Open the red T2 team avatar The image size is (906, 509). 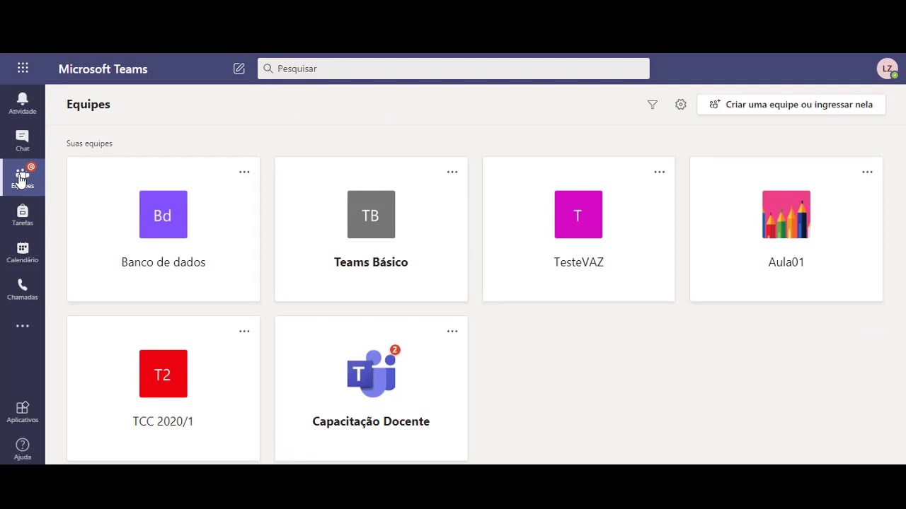pos(164,373)
